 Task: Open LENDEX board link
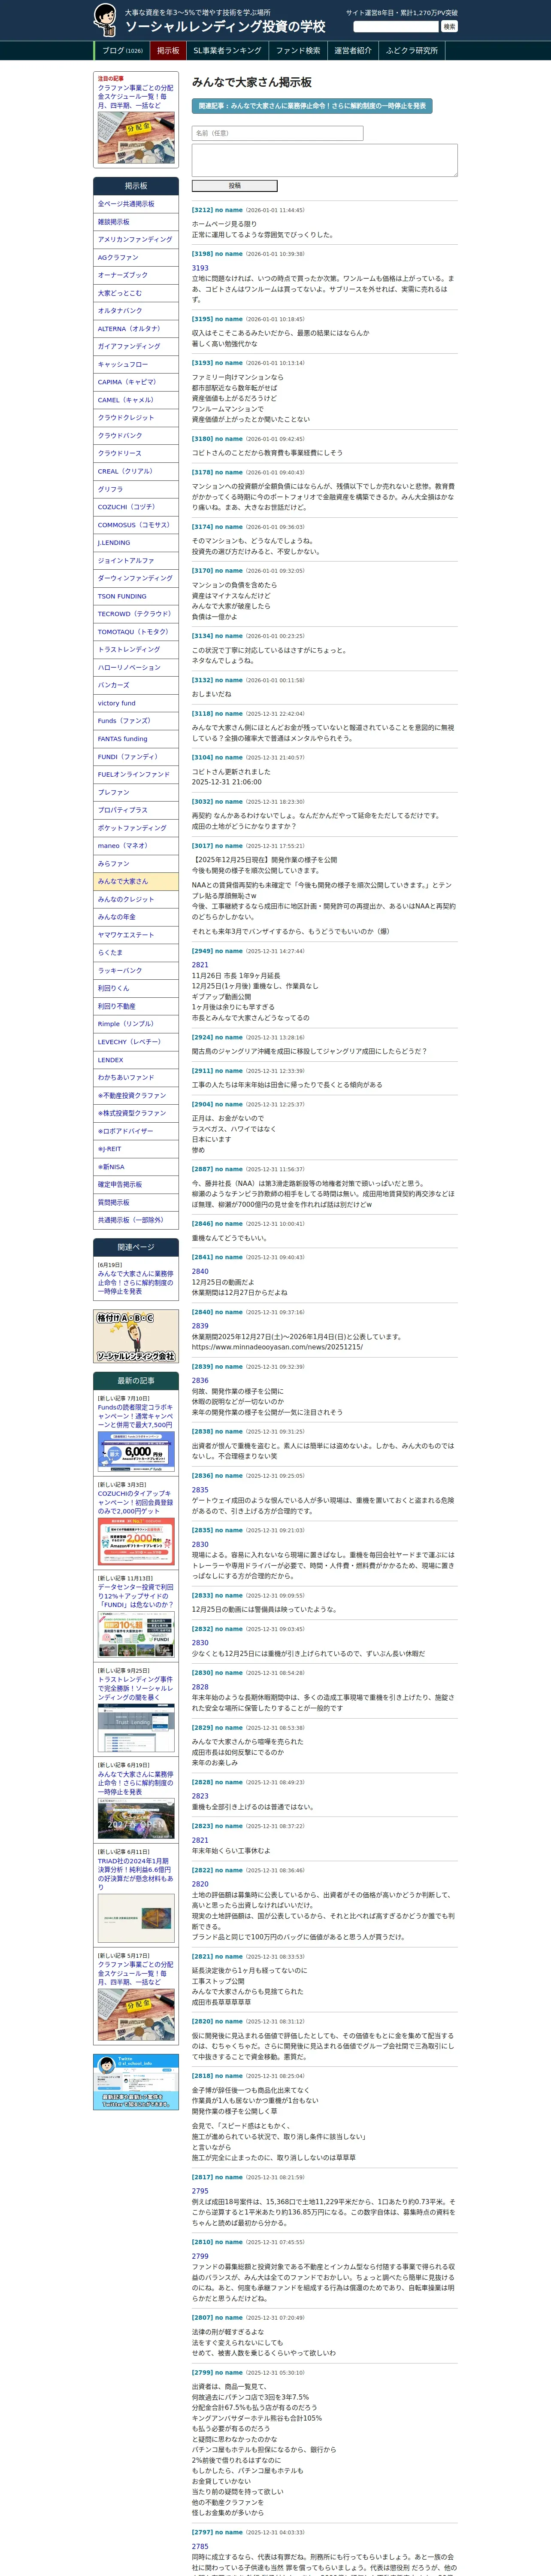point(136,1060)
